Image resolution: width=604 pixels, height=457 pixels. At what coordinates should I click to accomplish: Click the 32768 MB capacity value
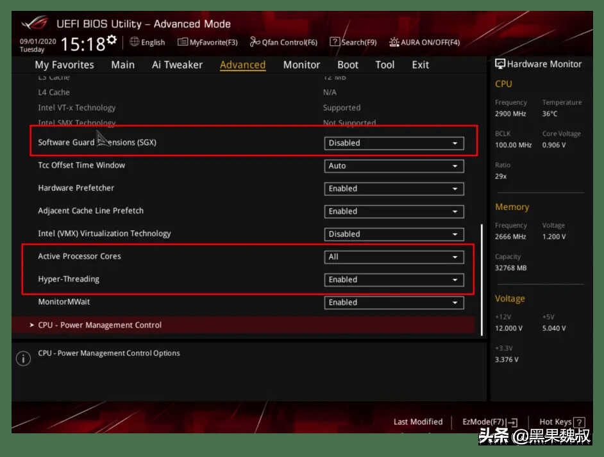(510, 268)
